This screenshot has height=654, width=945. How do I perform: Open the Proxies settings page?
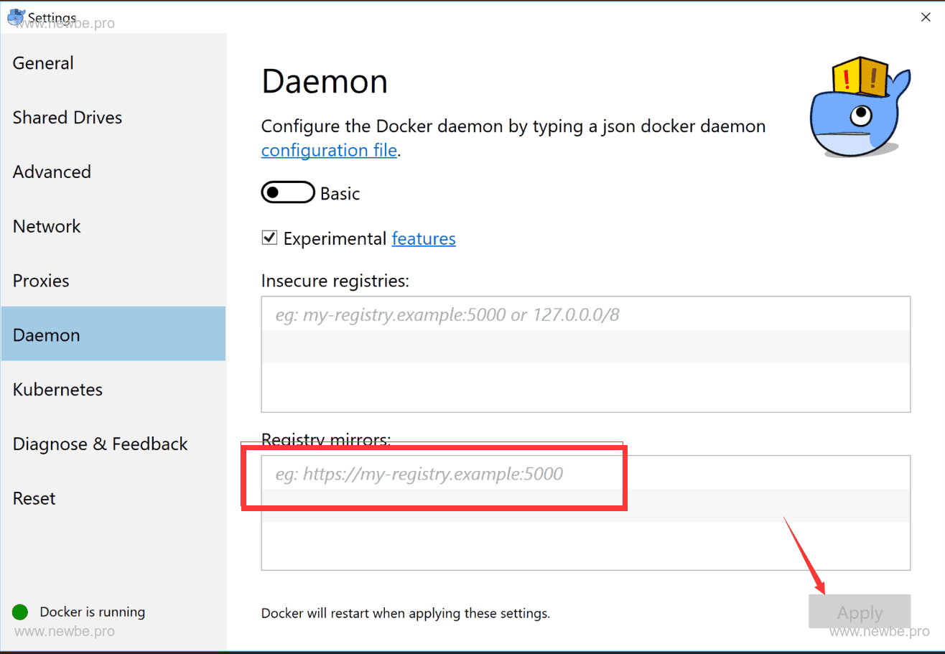coord(41,281)
